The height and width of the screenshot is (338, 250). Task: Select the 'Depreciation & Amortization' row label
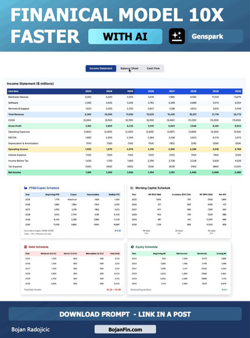coord(23,143)
